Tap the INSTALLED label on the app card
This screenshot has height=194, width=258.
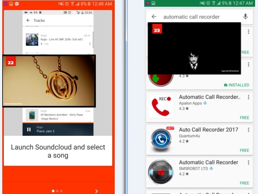(x=236, y=85)
